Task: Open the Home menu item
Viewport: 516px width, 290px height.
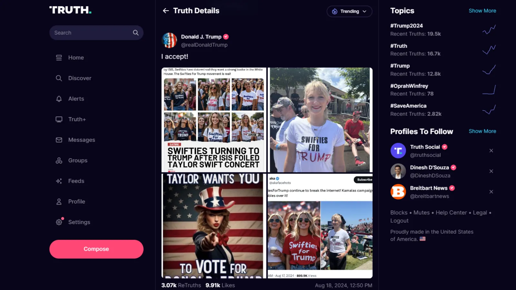Action: coord(76,58)
